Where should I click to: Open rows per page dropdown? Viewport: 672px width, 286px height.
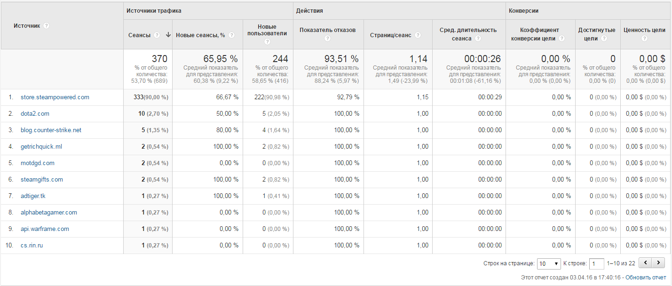tap(549, 263)
